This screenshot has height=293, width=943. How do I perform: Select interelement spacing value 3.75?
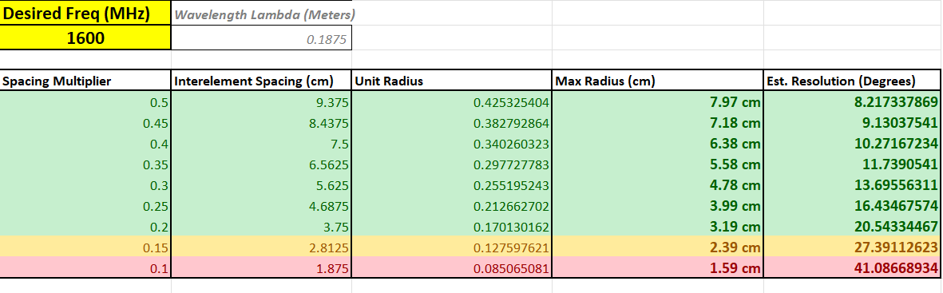(262, 227)
